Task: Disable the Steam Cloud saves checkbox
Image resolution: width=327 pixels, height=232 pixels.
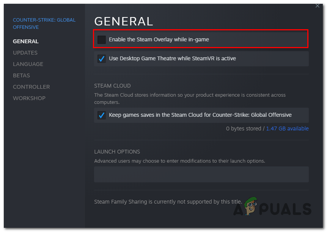Action: click(102, 115)
